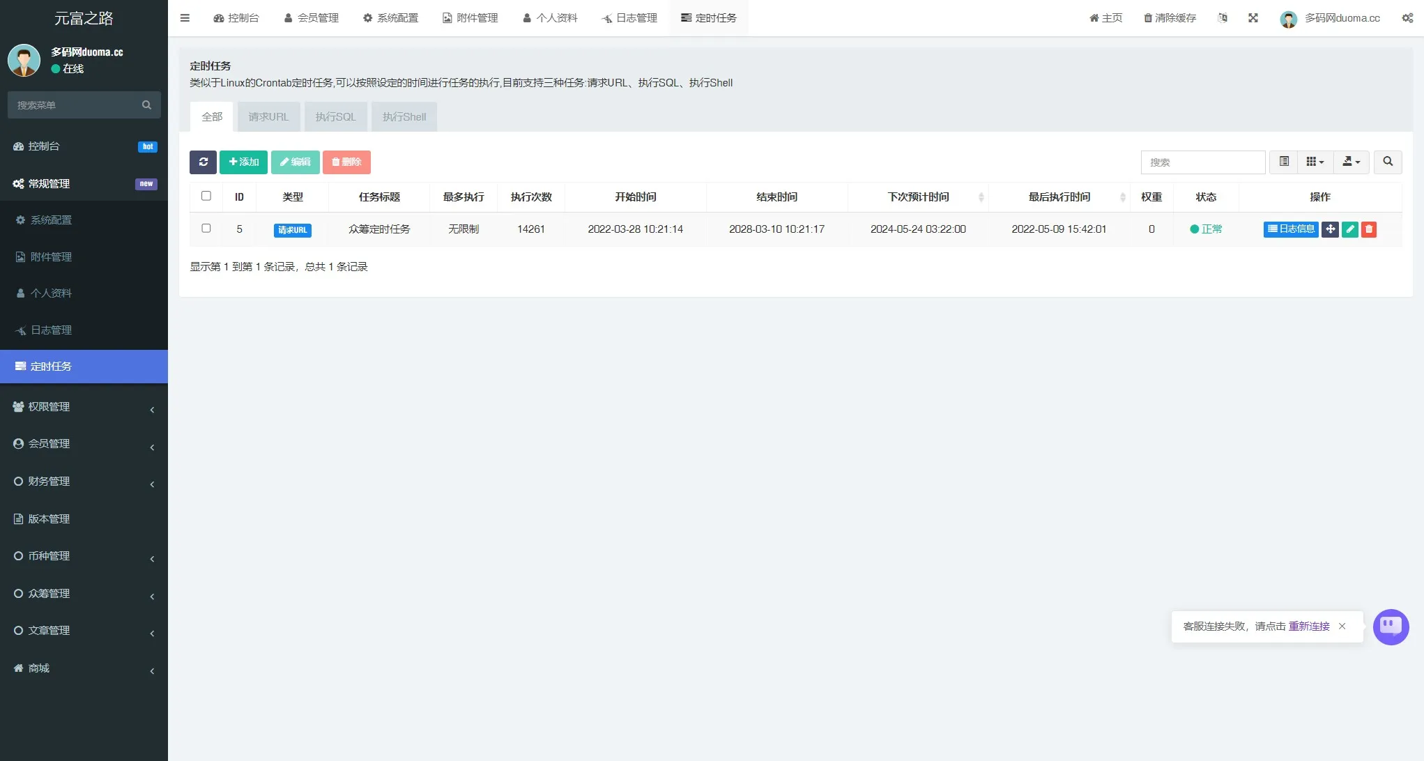Open the purple customer service chat bubble
Screen dimensions: 1424x761
pos(1391,627)
